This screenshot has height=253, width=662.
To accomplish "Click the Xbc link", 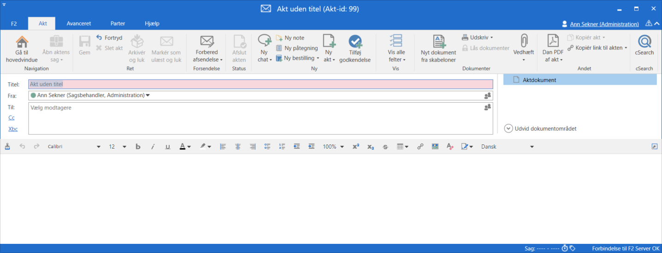I will [x=13, y=129].
